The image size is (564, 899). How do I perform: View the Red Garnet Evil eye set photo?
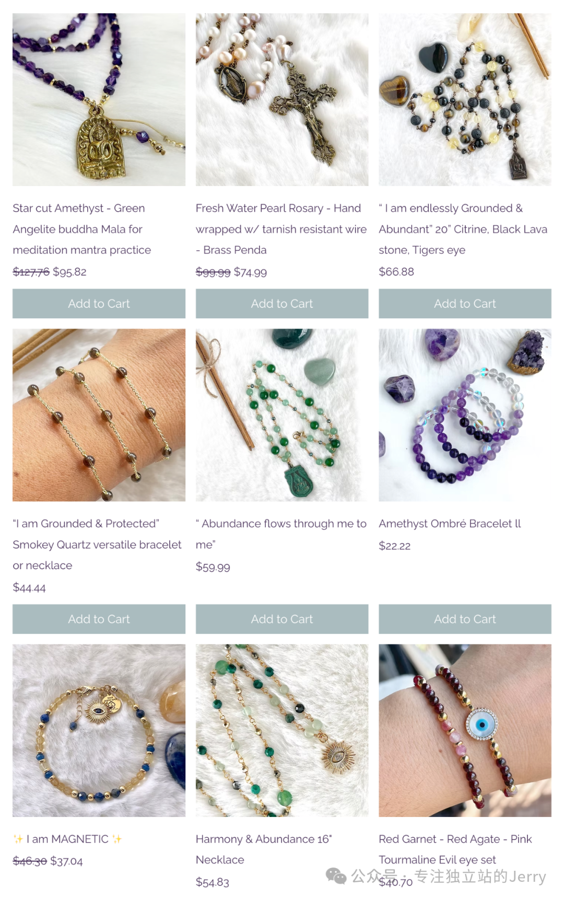coord(465,730)
